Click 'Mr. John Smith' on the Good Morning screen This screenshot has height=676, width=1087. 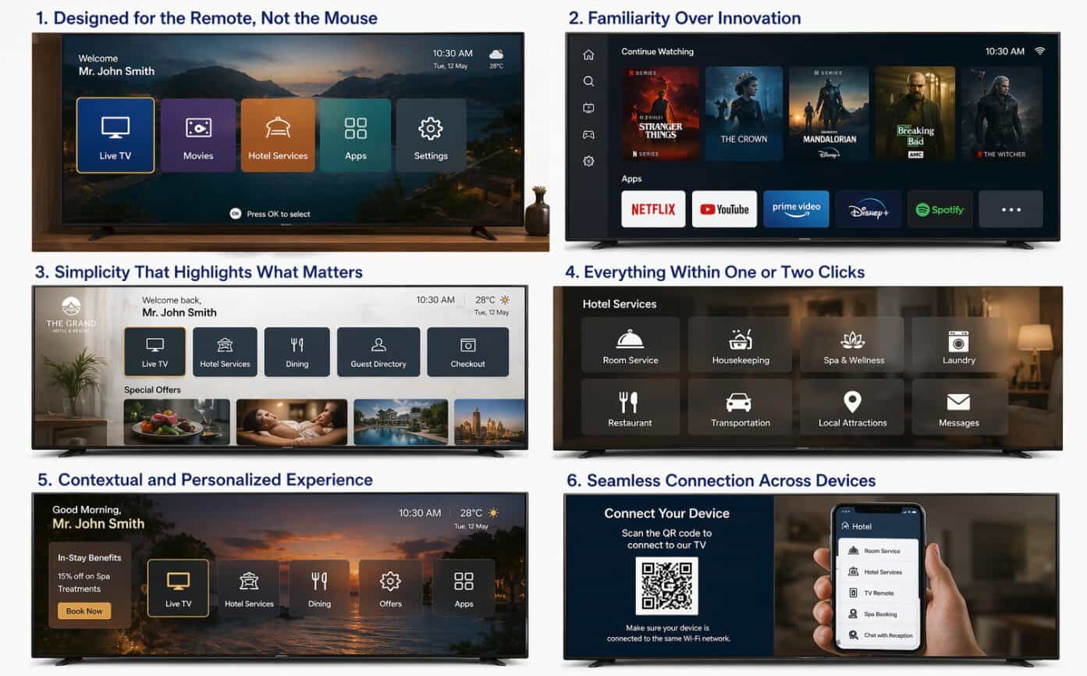[x=98, y=524]
